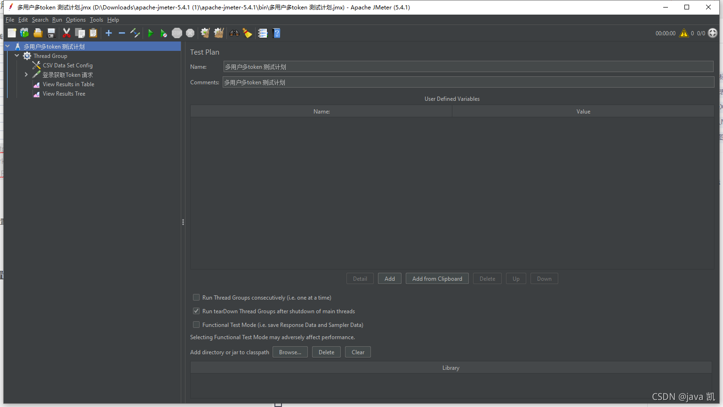This screenshot has height=407, width=723.
Task: Click the Library column header
Action: [x=451, y=367]
